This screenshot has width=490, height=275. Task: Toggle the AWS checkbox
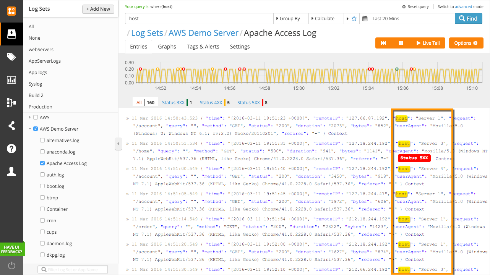[36, 117]
